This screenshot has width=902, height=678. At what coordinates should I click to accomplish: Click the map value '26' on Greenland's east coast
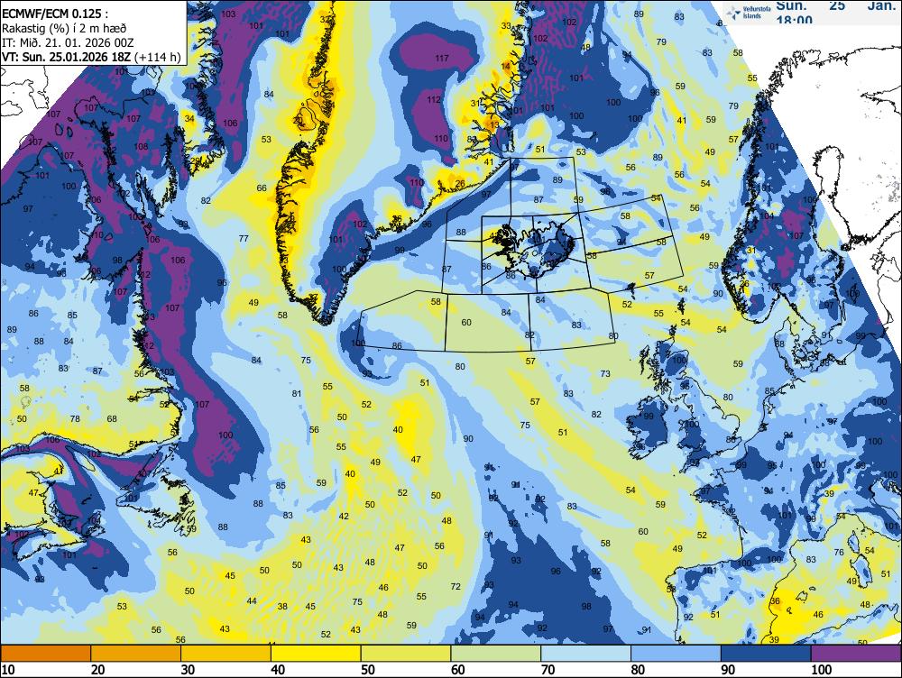coord(460,184)
